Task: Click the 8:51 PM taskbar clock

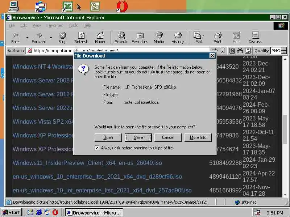Action: [x=275, y=213]
